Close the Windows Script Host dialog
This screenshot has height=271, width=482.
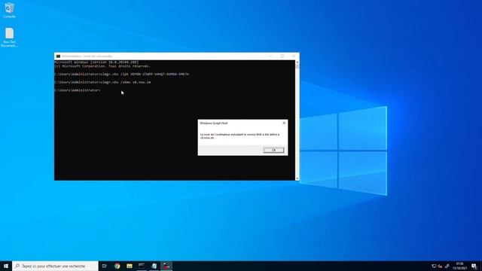click(x=284, y=123)
